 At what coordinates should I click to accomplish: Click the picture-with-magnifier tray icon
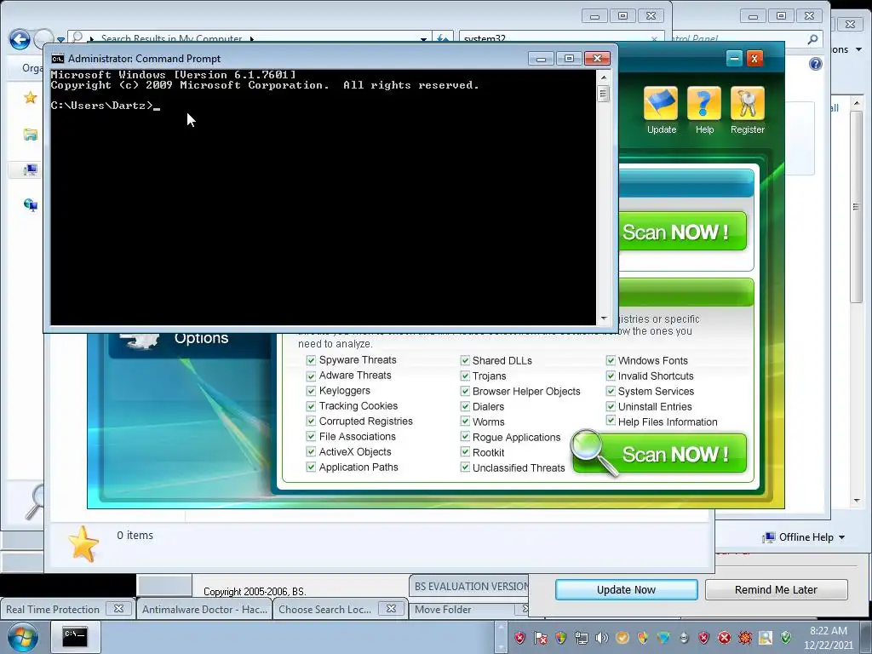tap(766, 637)
